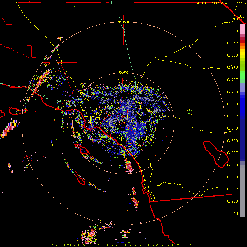Pick the pink segment of the color bar
The height and width of the screenshot is (247, 247).
click(242, 29)
